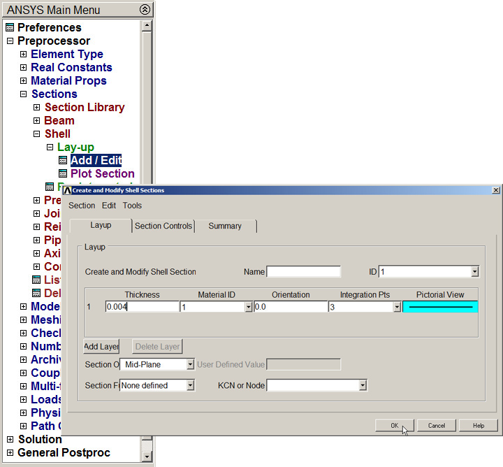The height and width of the screenshot is (467, 503).
Task: Click the Preferences dialog icon
Action: tap(10, 28)
